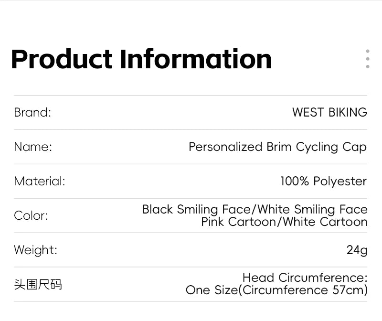Select the "Color:" row label

click(x=31, y=215)
